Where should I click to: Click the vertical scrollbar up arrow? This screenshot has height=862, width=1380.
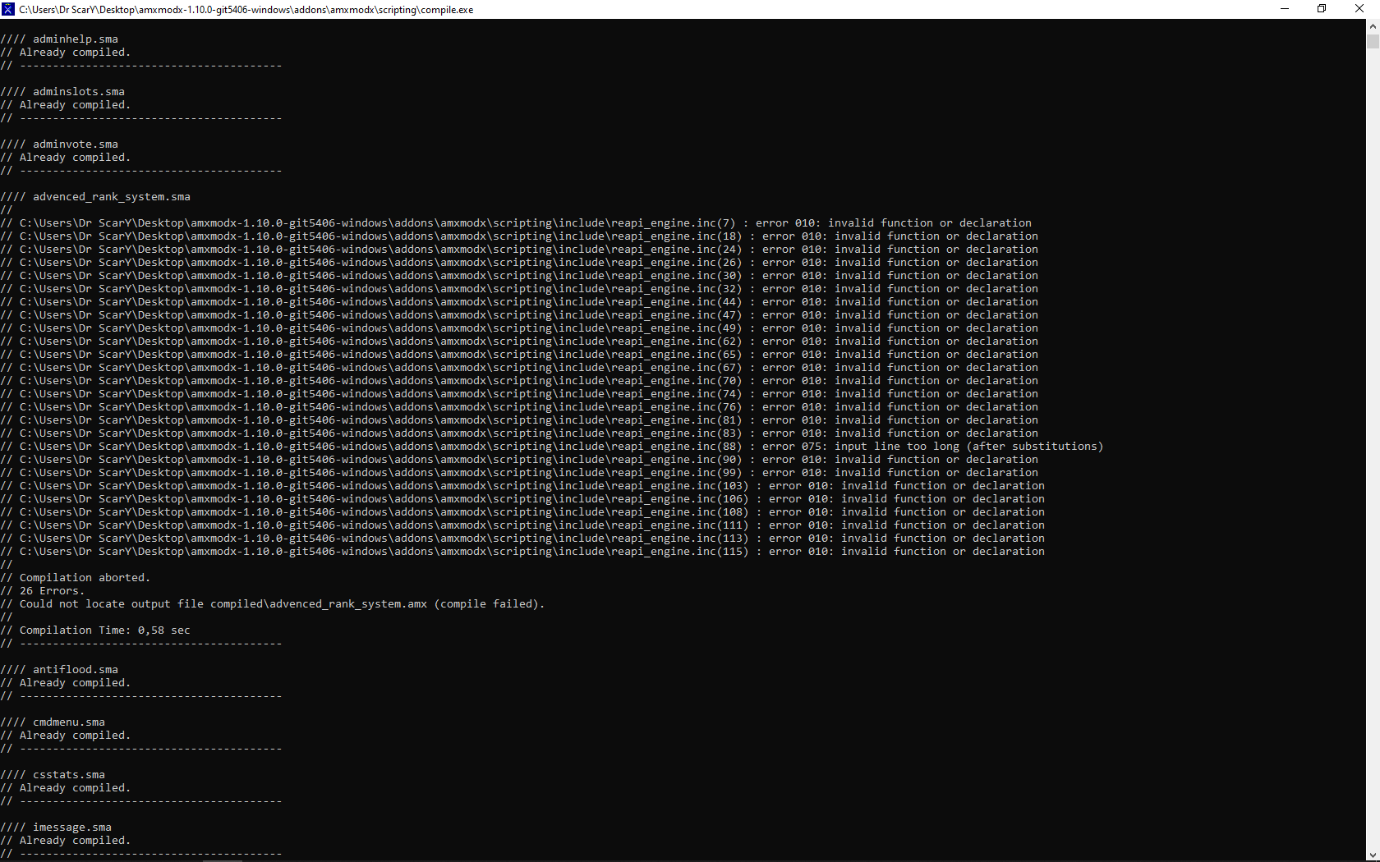[x=1373, y=25]
